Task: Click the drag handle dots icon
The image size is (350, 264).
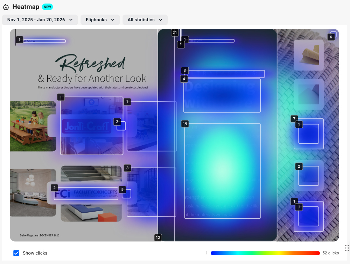Action: click(347, 248)
